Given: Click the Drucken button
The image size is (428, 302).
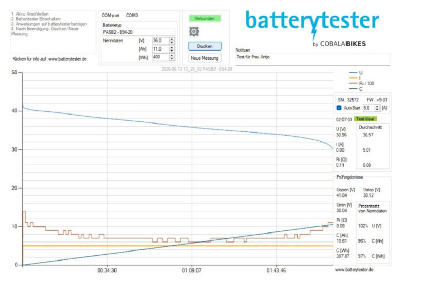Looking at the screenshot, I should tap(205, 46).
